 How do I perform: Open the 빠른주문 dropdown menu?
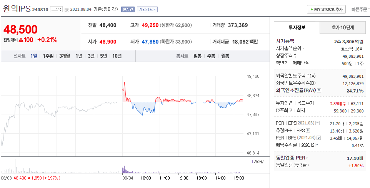pyautogui.click(x=360, y=10)
